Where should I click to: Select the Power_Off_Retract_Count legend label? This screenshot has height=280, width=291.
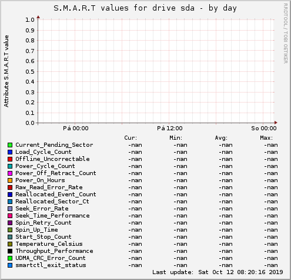click(56, 173)
